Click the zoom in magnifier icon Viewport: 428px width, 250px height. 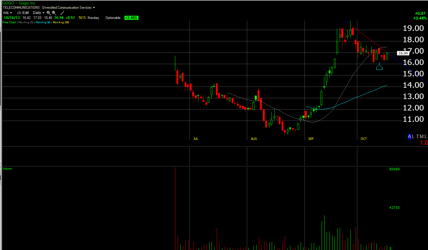[48, 13]
